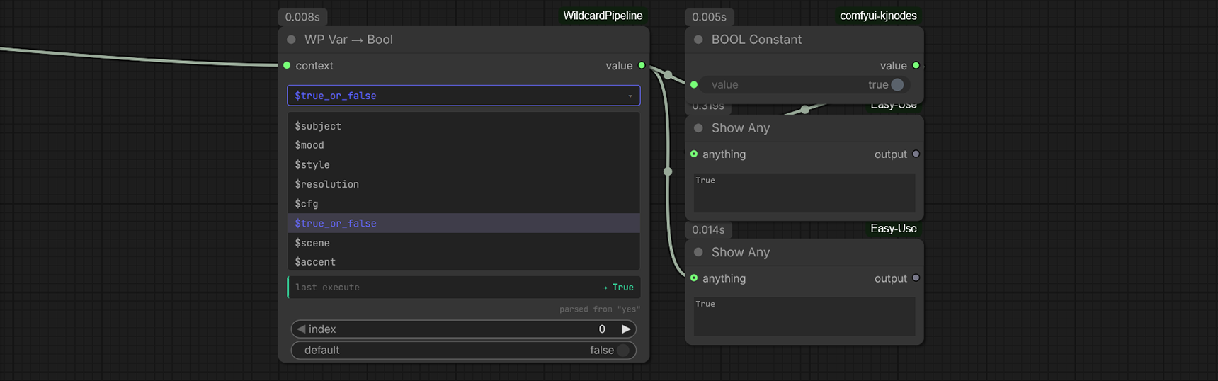Open the $true_or_false variable dropdown
The height and width of the screenshot is (381, 1218).
(x=464, y=96)
